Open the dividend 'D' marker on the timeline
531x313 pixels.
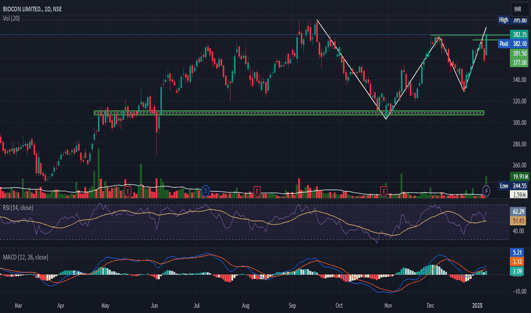205,191
